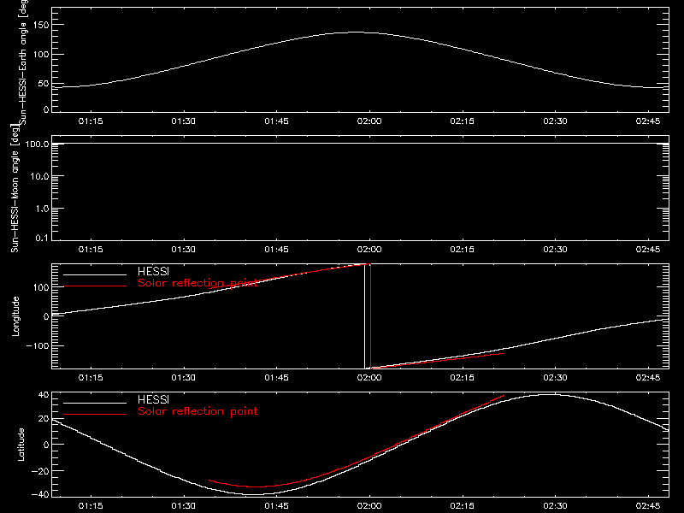Select the 40 tick on Latitude axis
684x513 pixels.
(44, 395)
